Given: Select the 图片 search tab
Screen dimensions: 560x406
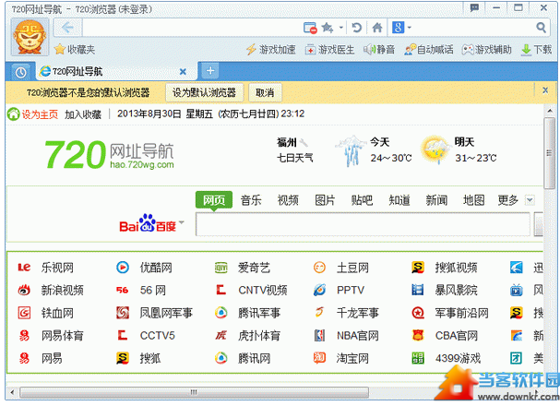Looking at the screenshot, I should pyautogui.click(x=325, y=200).
